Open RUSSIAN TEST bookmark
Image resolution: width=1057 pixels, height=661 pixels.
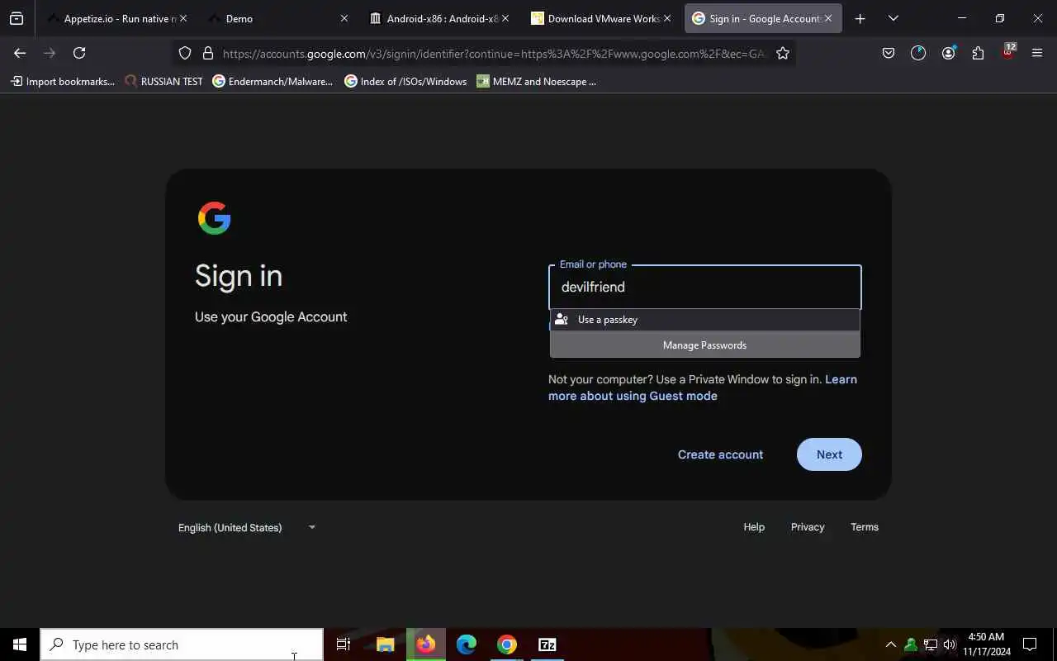164,81
